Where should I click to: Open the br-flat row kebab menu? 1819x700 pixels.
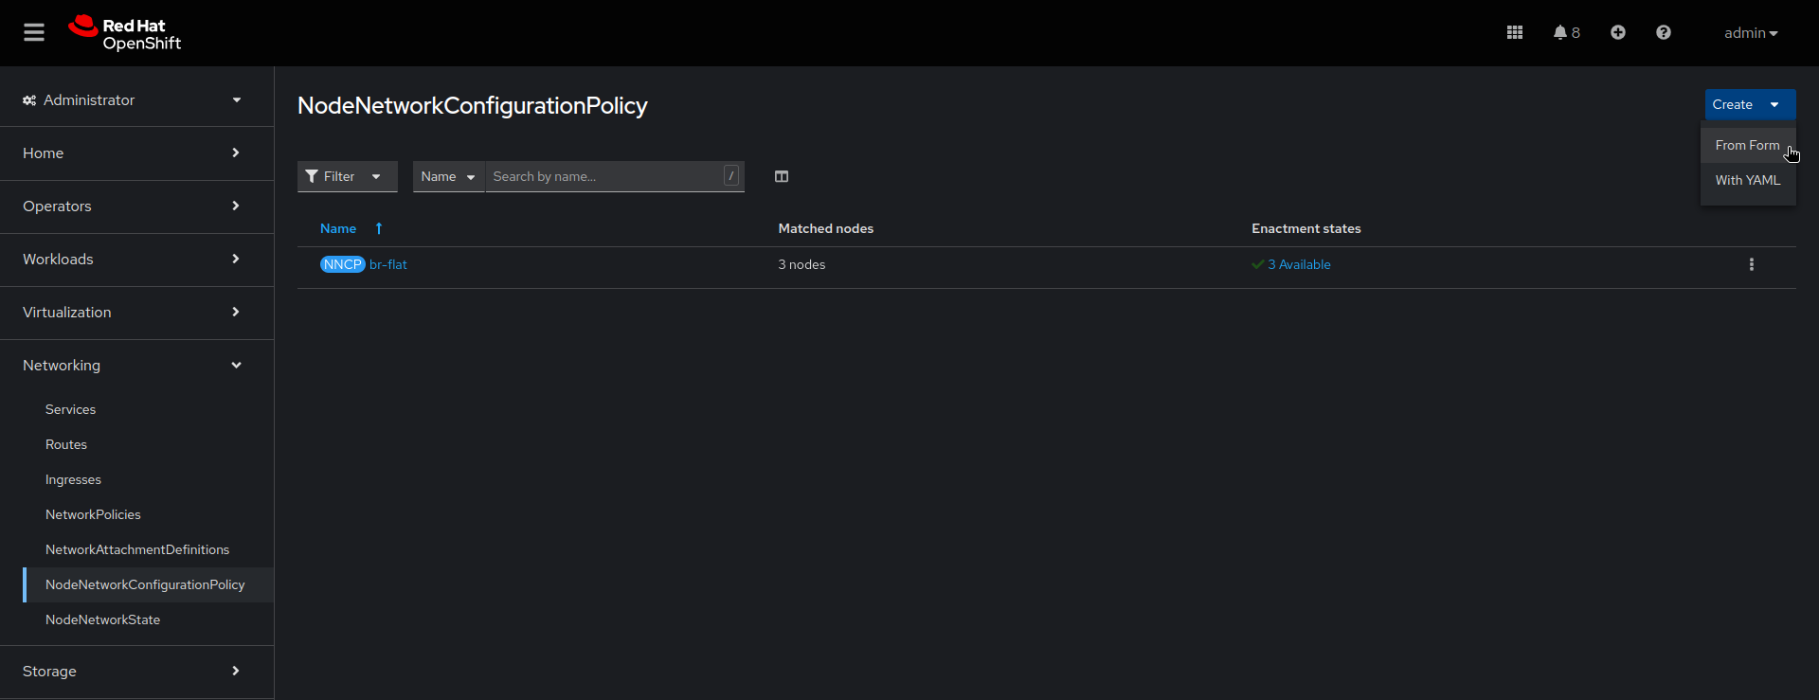1752,265
